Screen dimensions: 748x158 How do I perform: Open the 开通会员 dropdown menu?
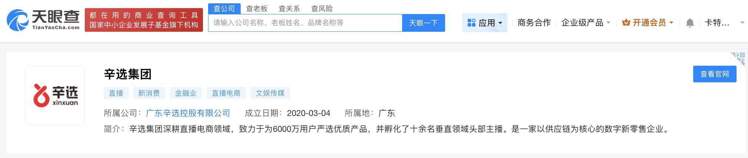click(648, 23)
